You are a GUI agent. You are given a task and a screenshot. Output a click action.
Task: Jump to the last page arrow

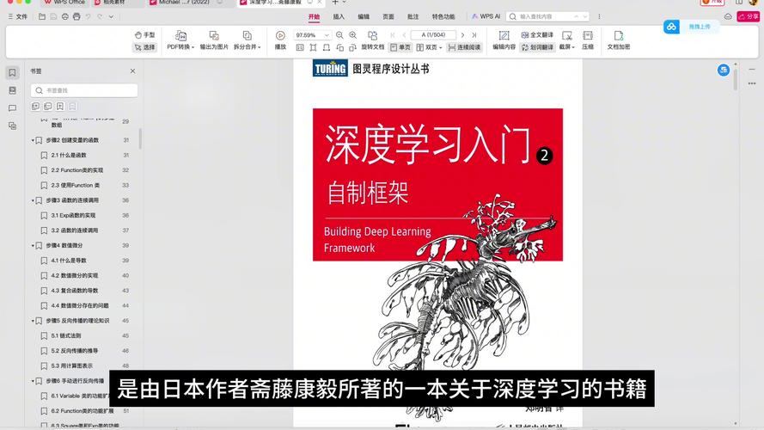tap(474, 35)
